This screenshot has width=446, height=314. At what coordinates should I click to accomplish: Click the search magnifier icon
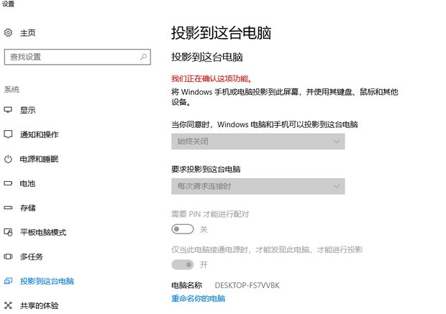(143, 57)
